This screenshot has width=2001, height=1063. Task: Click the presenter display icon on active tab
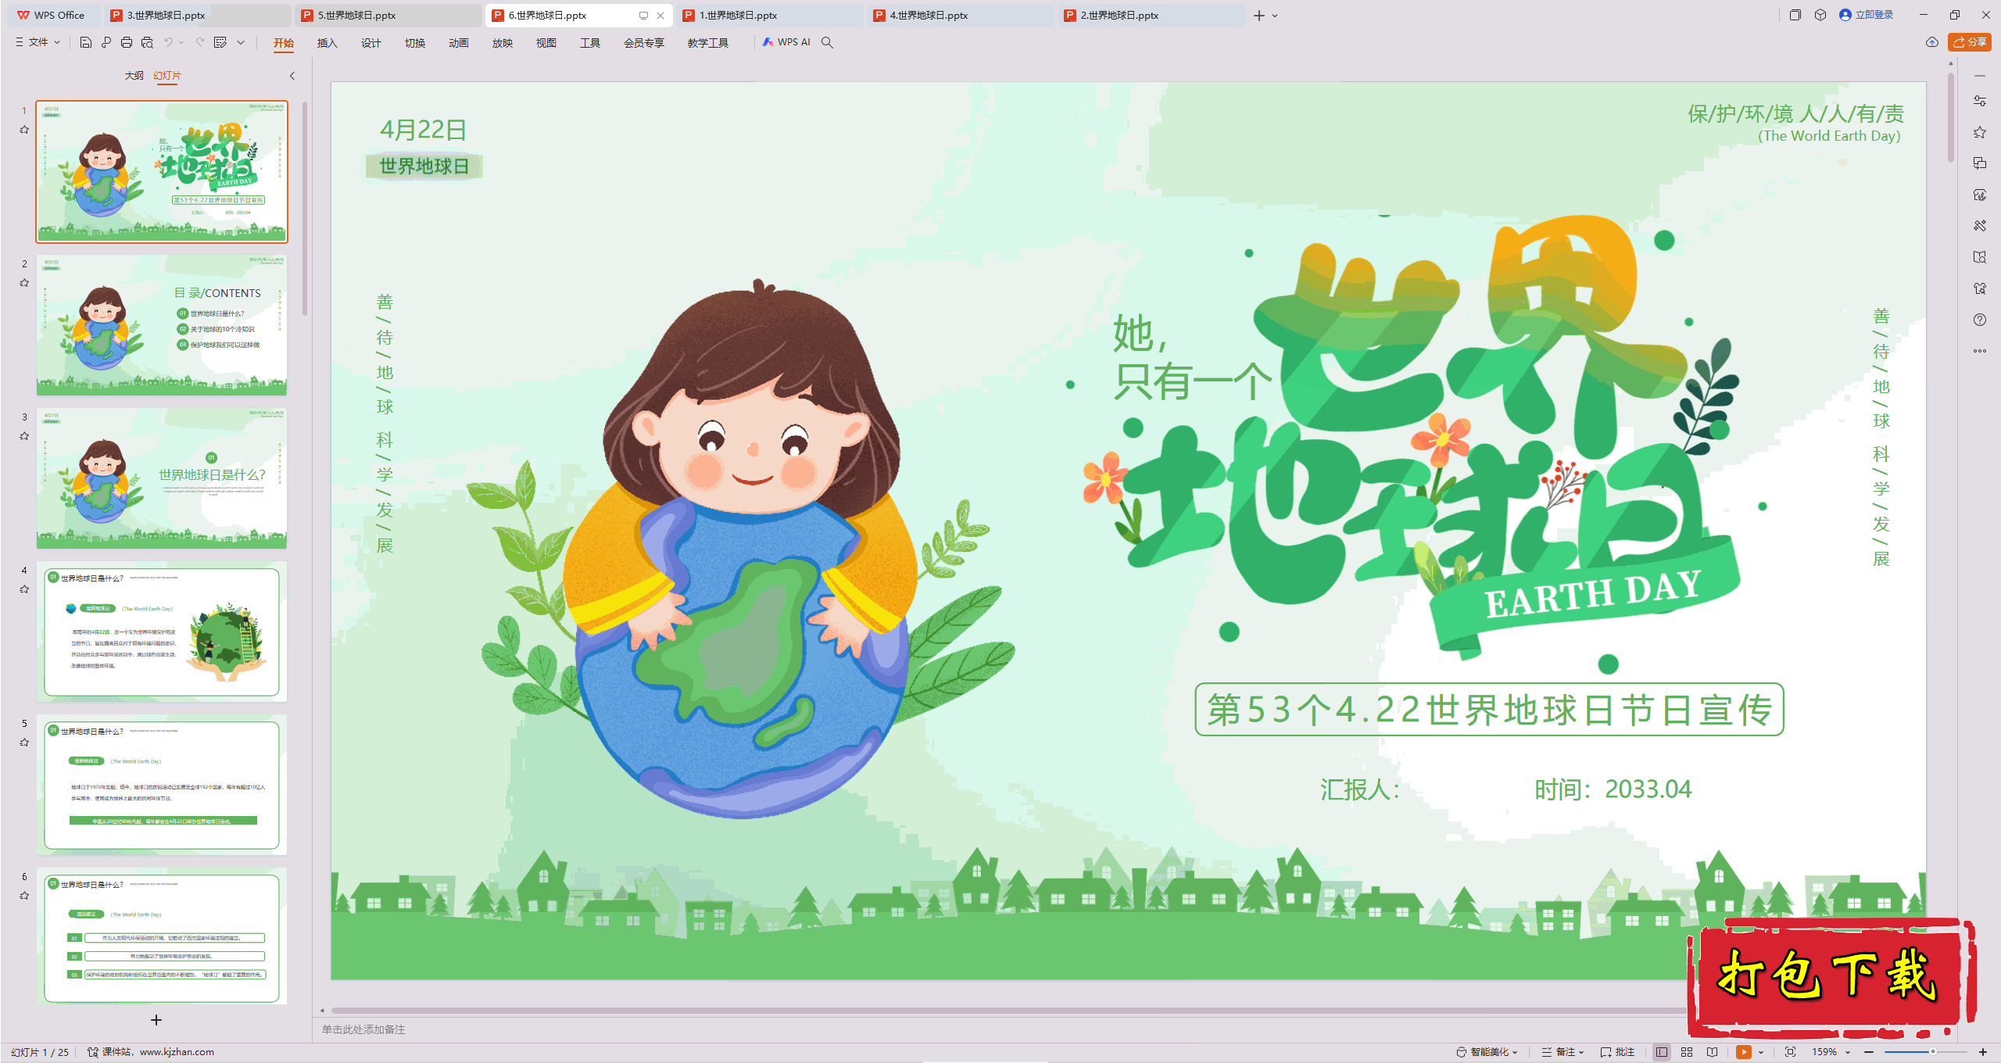(x=643, y=15)
